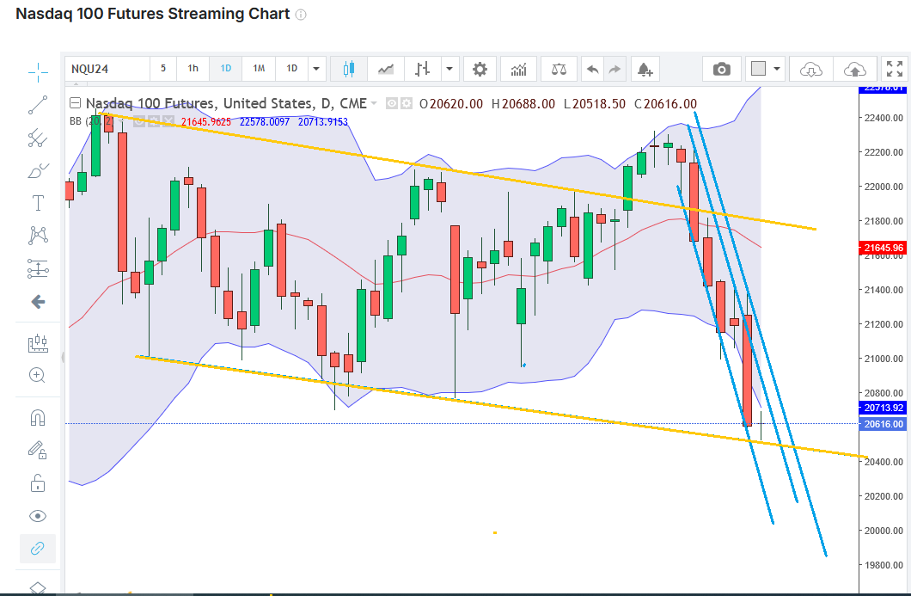The image size is (911, 596).
Task: Select the trend line drawing tool
Action: point(38,105)
